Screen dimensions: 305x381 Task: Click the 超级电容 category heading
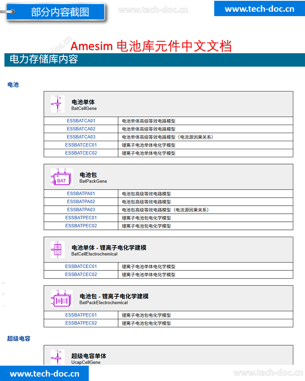point(19,339)
